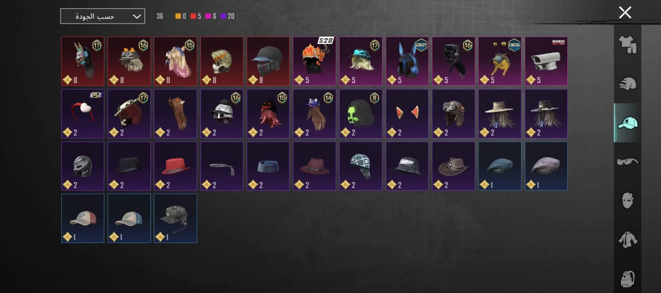Select the cap headwear category icon
This screenshot has height=293, width=661.
(627, 123)
